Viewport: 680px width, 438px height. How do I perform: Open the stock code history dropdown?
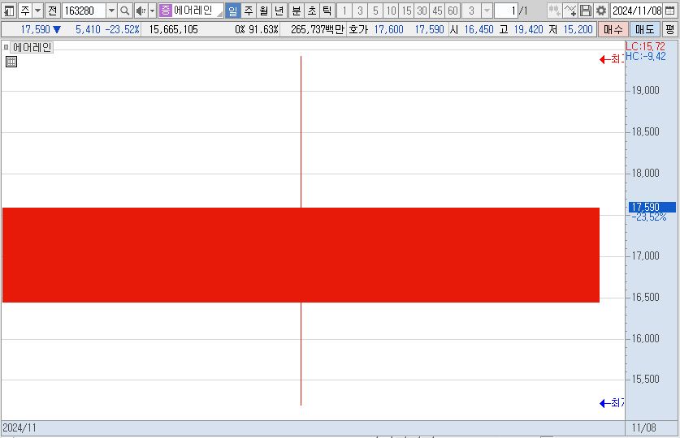[111, 11]
